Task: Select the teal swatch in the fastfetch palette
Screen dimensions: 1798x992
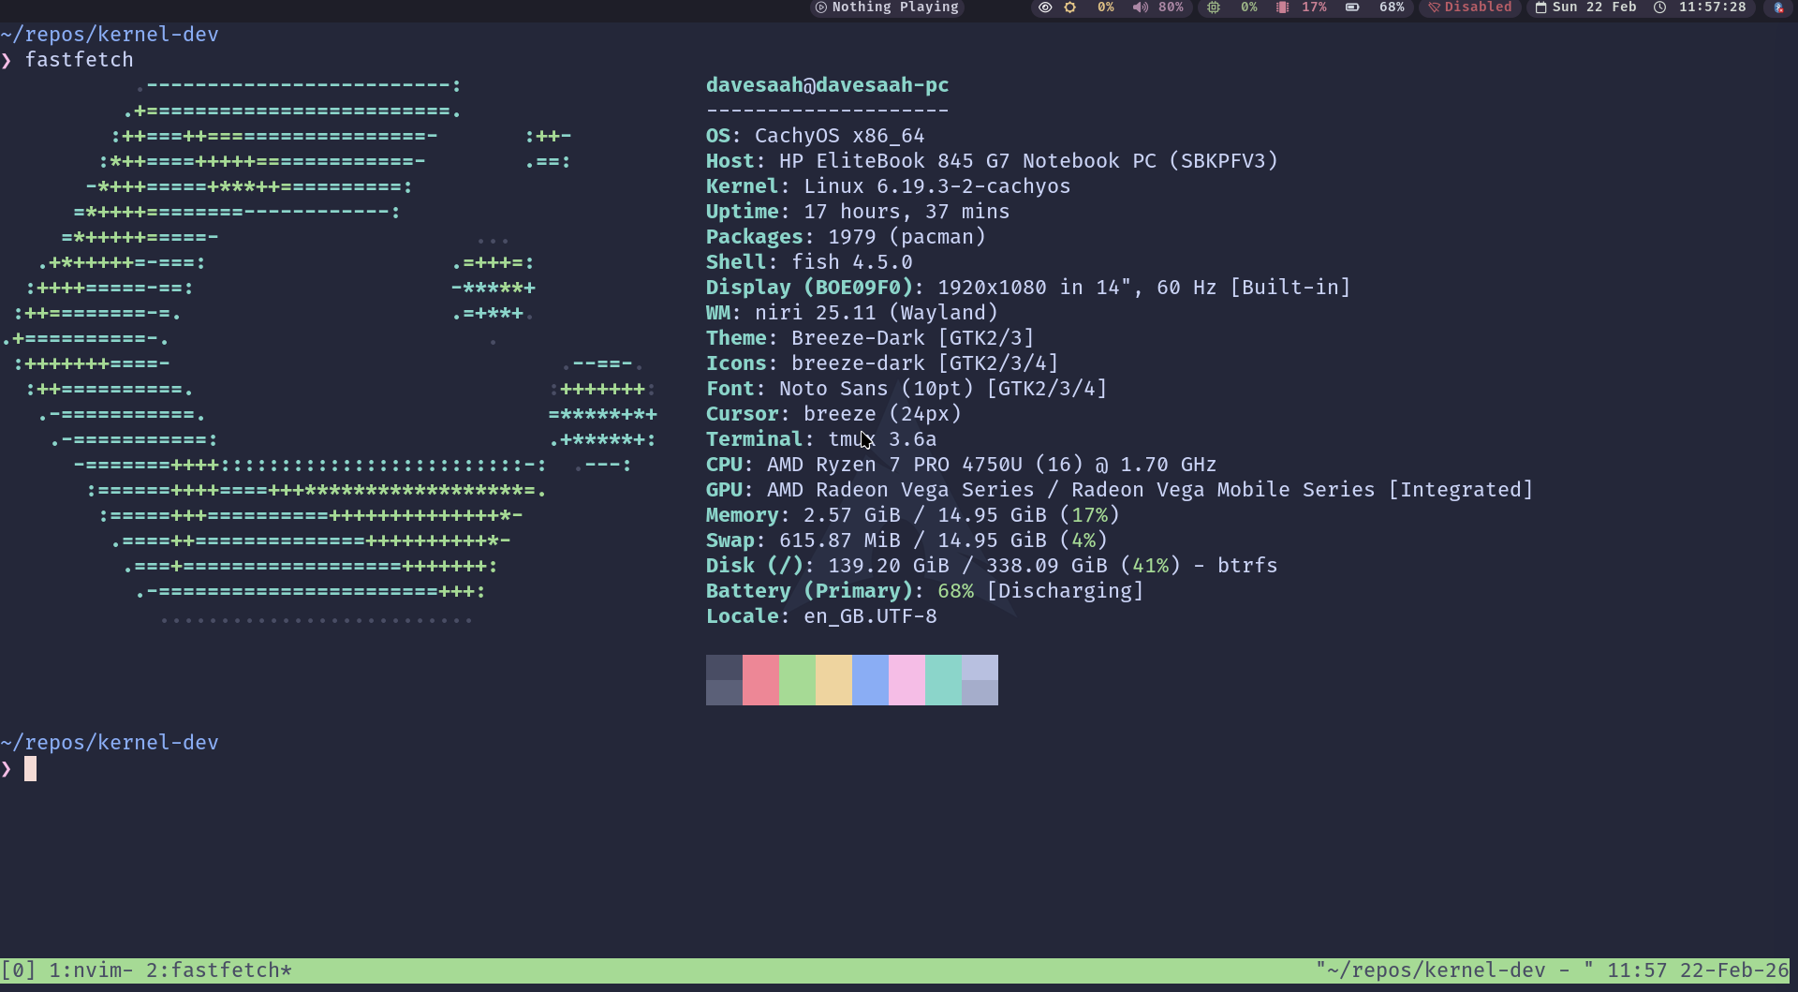Action: tap(944, 680)
